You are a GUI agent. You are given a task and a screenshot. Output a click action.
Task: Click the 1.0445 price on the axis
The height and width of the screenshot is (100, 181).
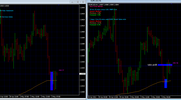pyautogui.click(x=82, y=8)
